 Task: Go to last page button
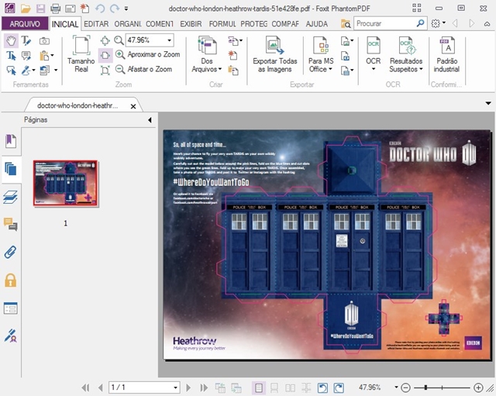pyautogui.click(x=204, y=387)
